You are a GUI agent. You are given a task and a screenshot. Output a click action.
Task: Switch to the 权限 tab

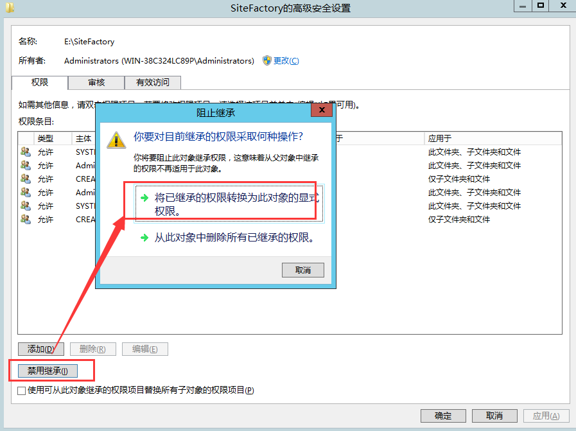40,82
